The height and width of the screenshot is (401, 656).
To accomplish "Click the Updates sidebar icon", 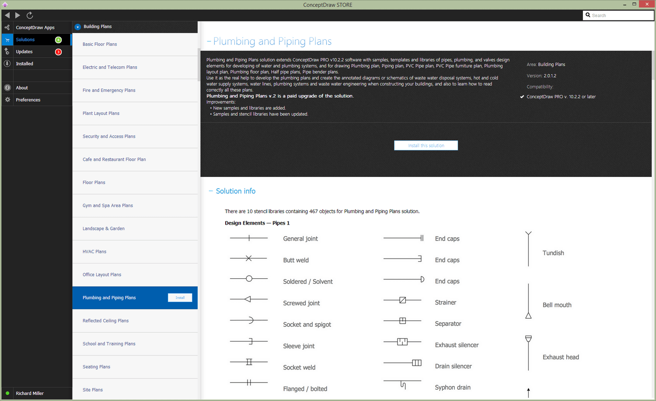I will [x=7, y=52].
